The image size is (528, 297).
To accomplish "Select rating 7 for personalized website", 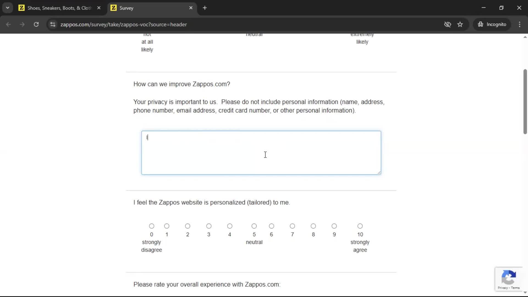I will coord(292,226).
